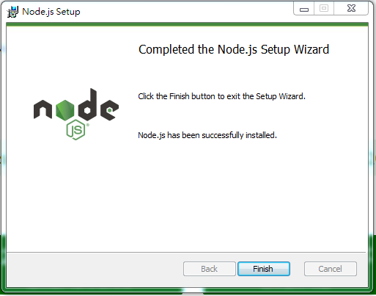Click the letter d in the node logo
This screenshot has width=376, height=296.
point(87,105)
